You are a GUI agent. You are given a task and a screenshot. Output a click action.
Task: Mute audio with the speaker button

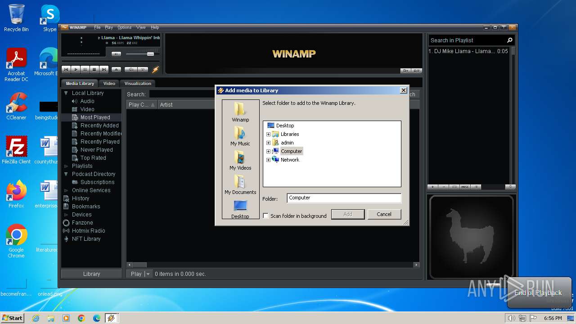click(116, 54)
